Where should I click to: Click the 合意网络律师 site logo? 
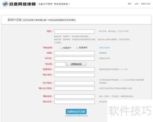tap(19, 4)
